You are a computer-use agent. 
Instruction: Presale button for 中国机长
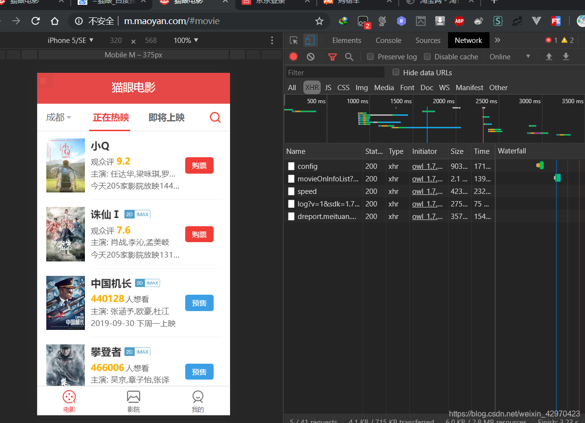[x=199, y=303]
